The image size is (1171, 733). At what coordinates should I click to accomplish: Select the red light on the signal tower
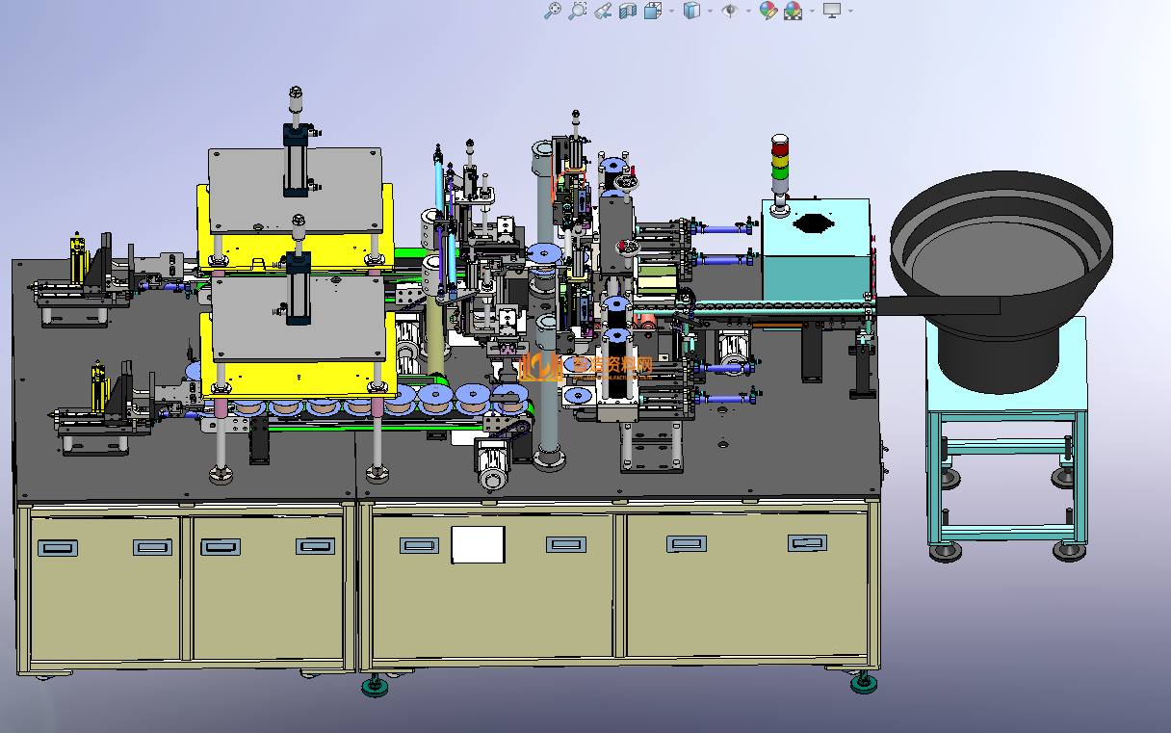(779, 145)
